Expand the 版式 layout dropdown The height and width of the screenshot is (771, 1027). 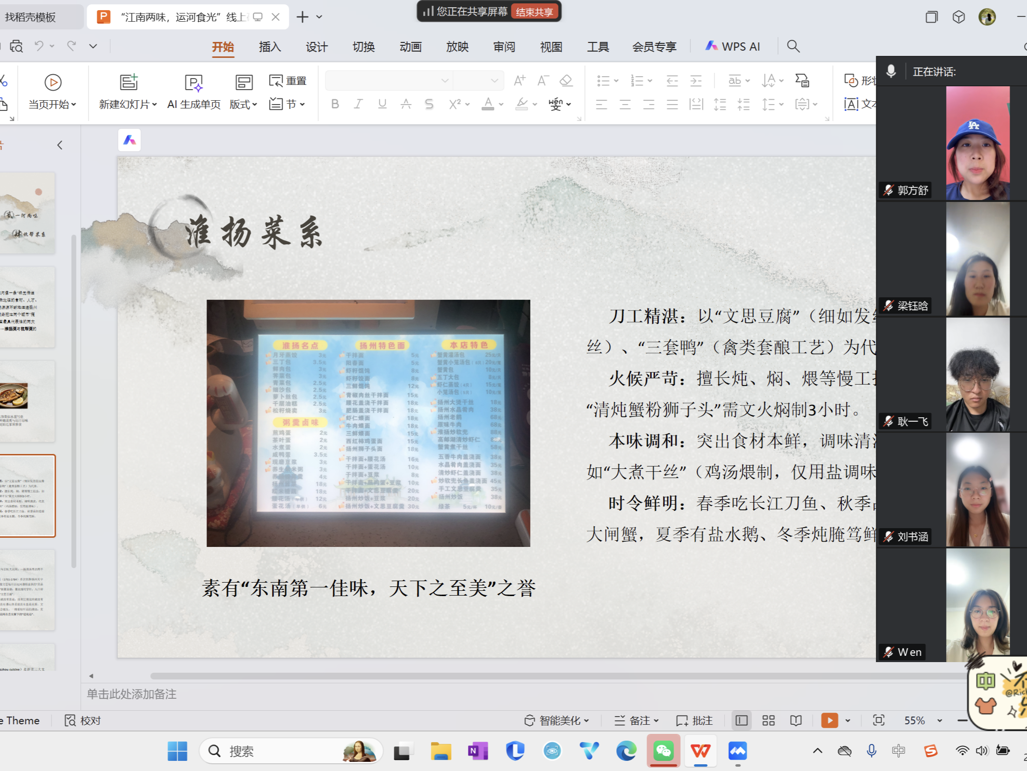point(244,104)
